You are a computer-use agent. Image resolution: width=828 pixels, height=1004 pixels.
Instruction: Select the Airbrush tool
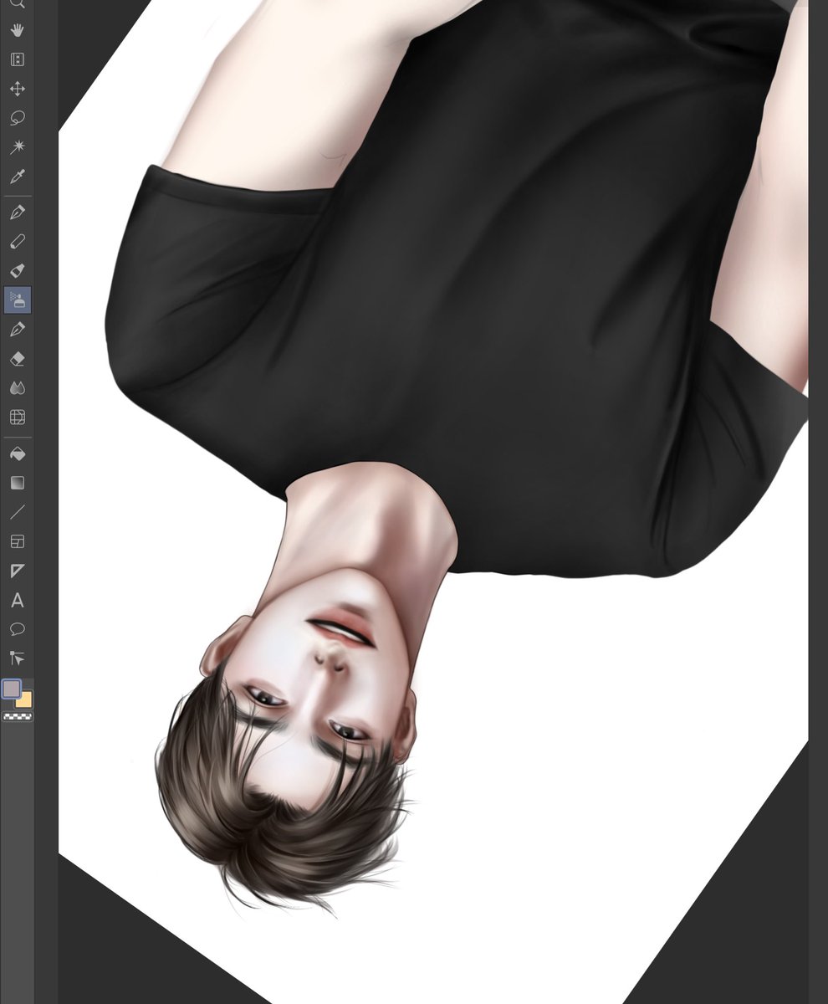tap(17, 299)
